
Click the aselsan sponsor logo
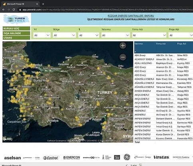pos(12,158)
